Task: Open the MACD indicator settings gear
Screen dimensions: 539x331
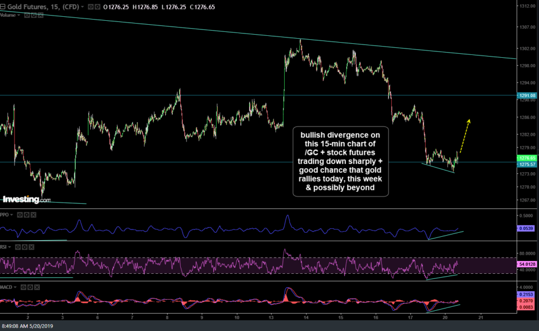Action: tap(30, 288)
